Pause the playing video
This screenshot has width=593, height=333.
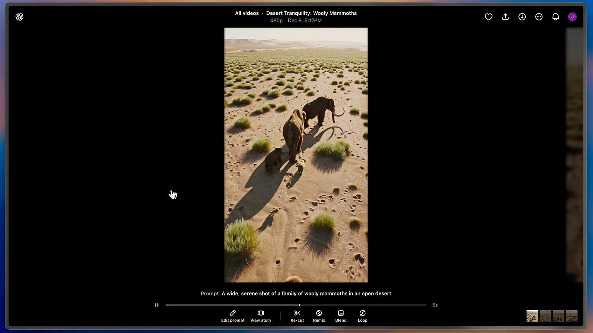coord(157,305)
